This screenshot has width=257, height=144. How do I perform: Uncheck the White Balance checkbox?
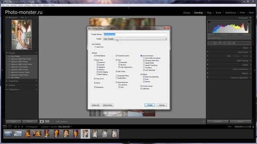95,56
